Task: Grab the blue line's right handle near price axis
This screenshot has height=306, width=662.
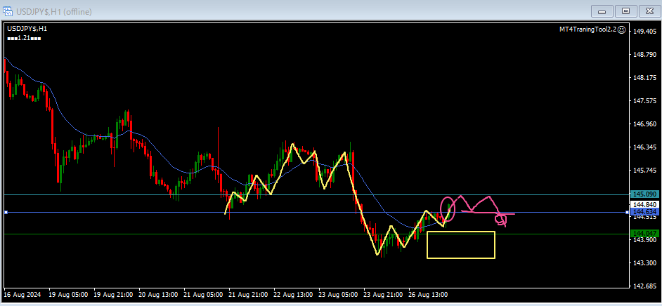Action: (628, 212)
